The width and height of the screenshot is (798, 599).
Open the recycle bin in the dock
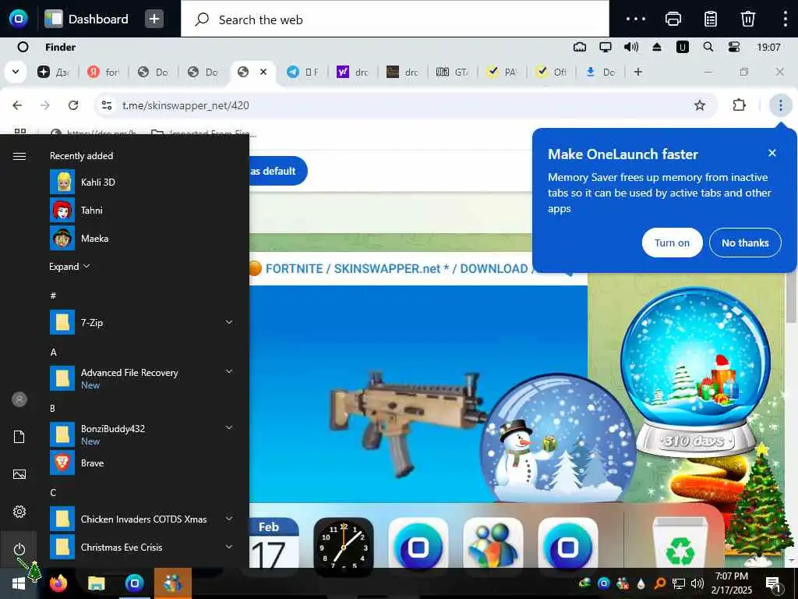[680, 542]
